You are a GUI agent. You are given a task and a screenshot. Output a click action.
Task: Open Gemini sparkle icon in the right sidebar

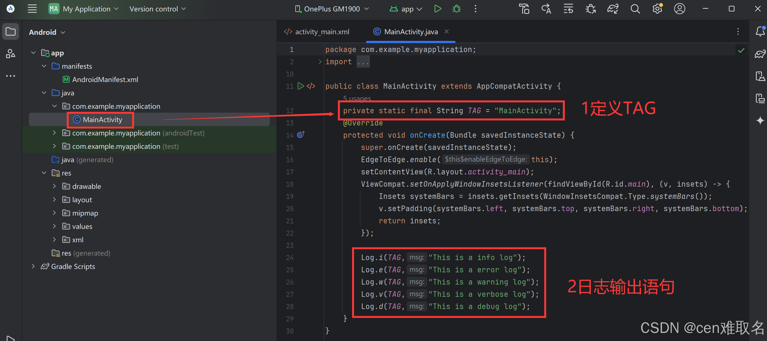759,120
